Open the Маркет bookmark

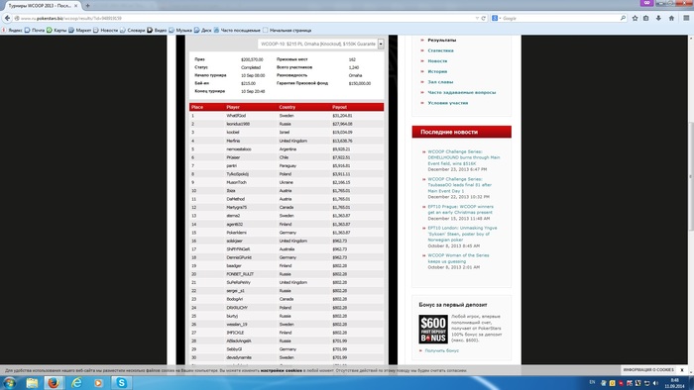(79, 30)
